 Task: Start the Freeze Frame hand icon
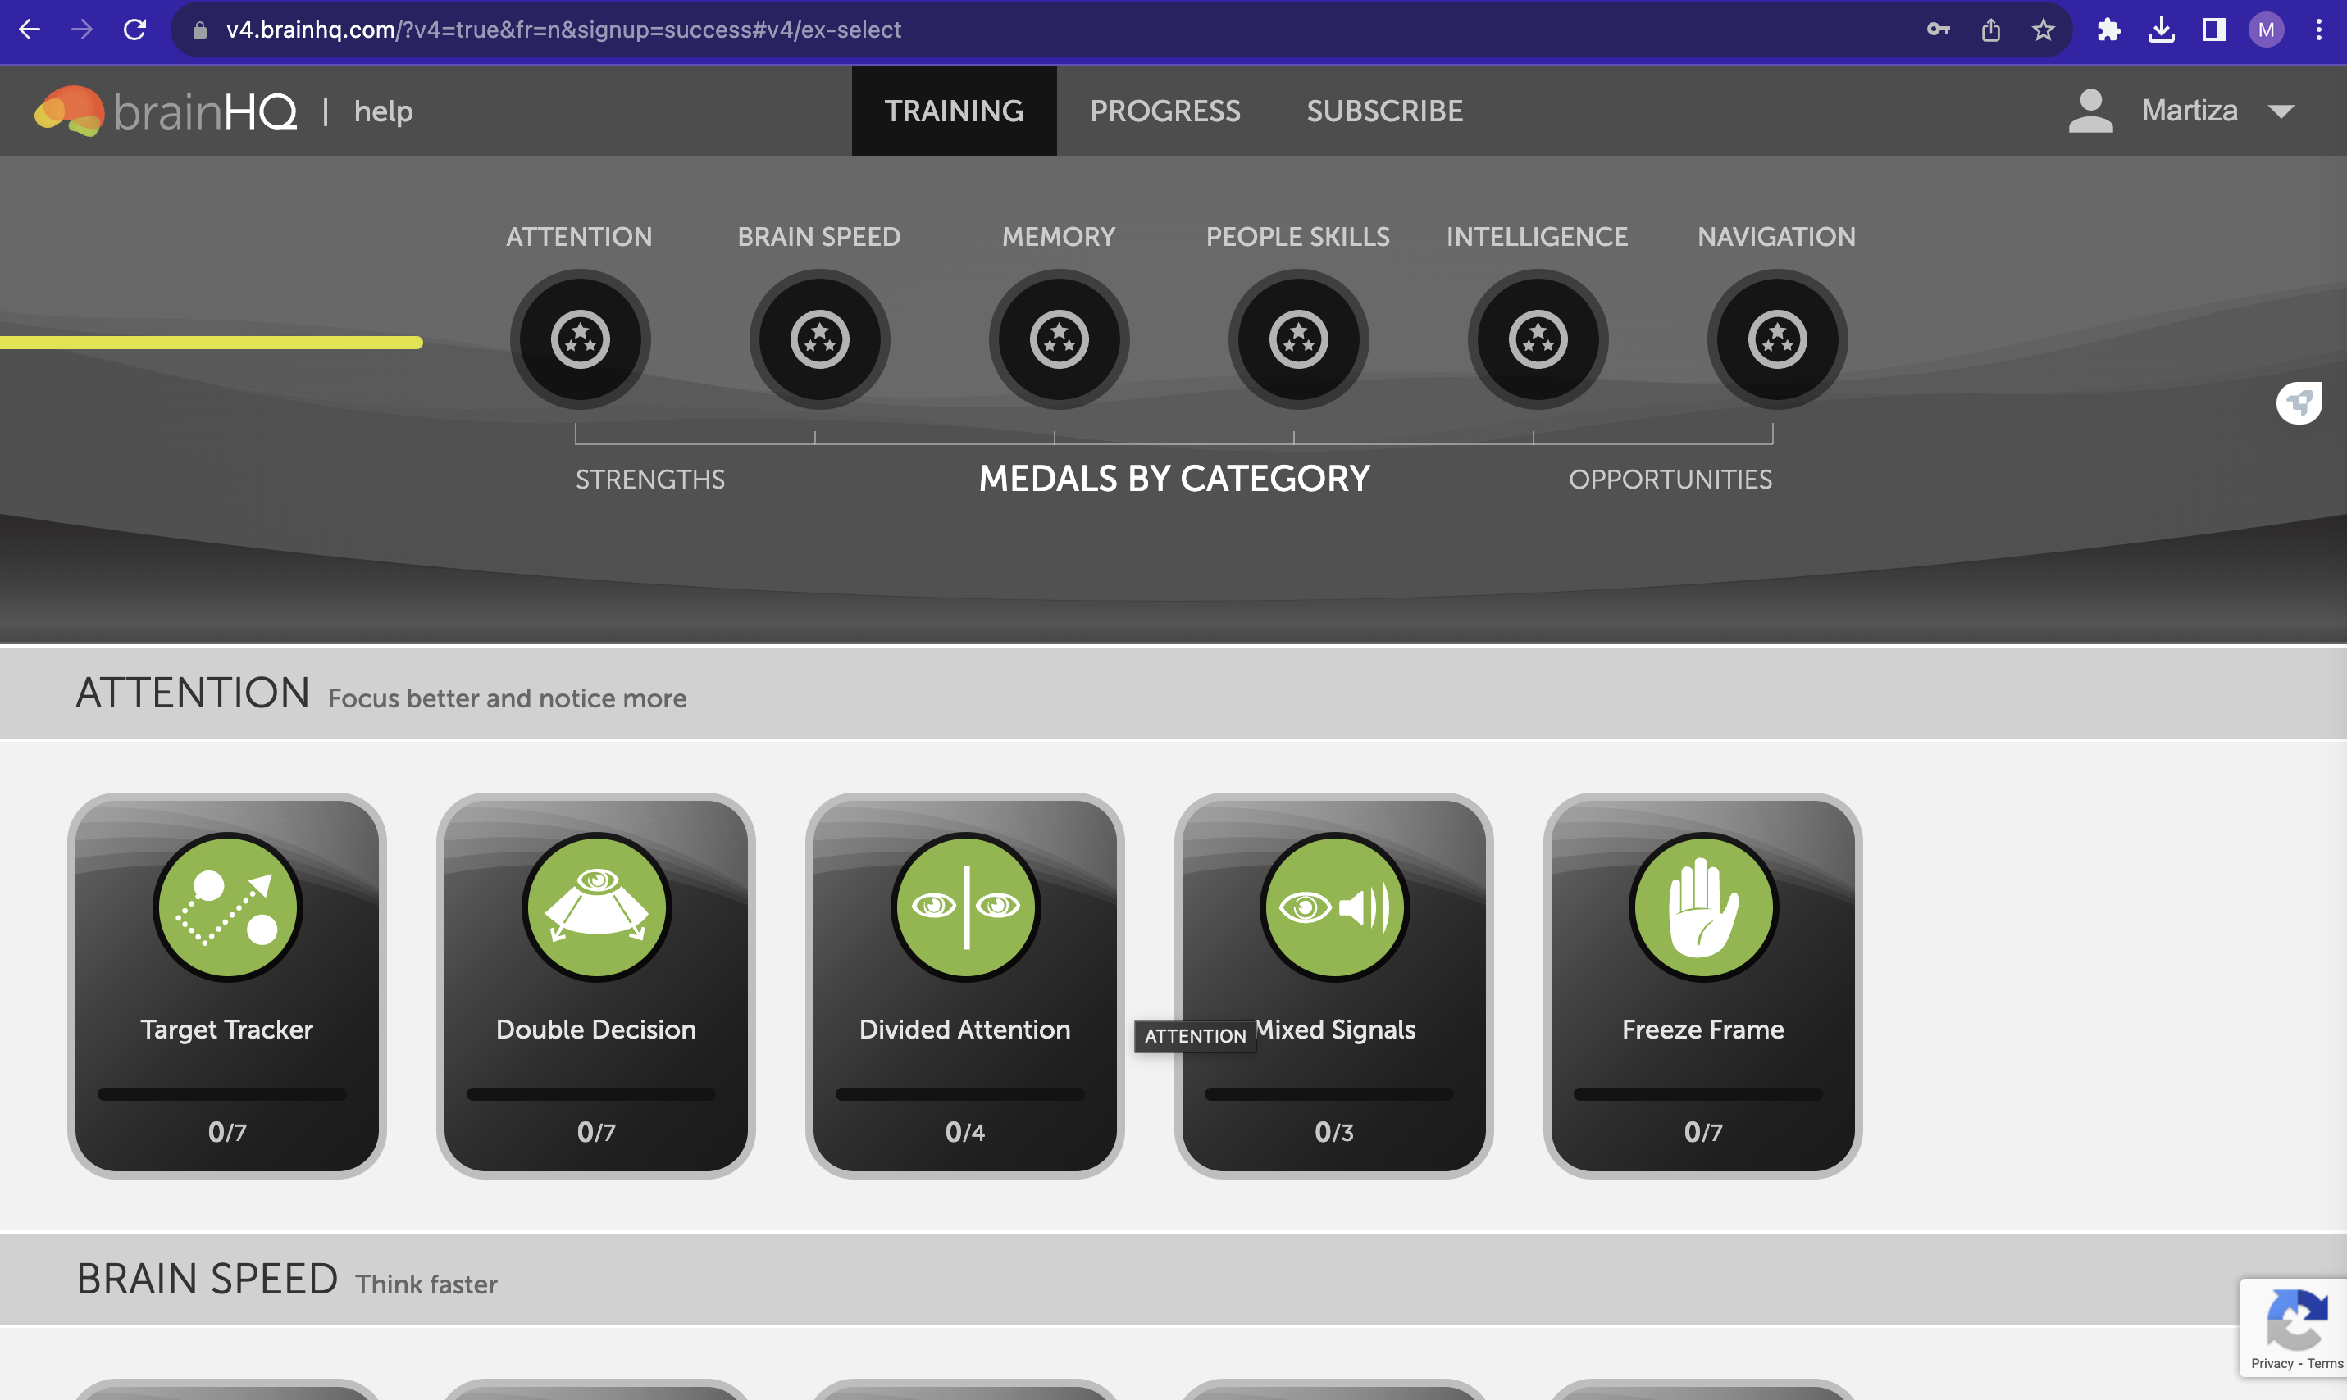tap(1702, 907)
